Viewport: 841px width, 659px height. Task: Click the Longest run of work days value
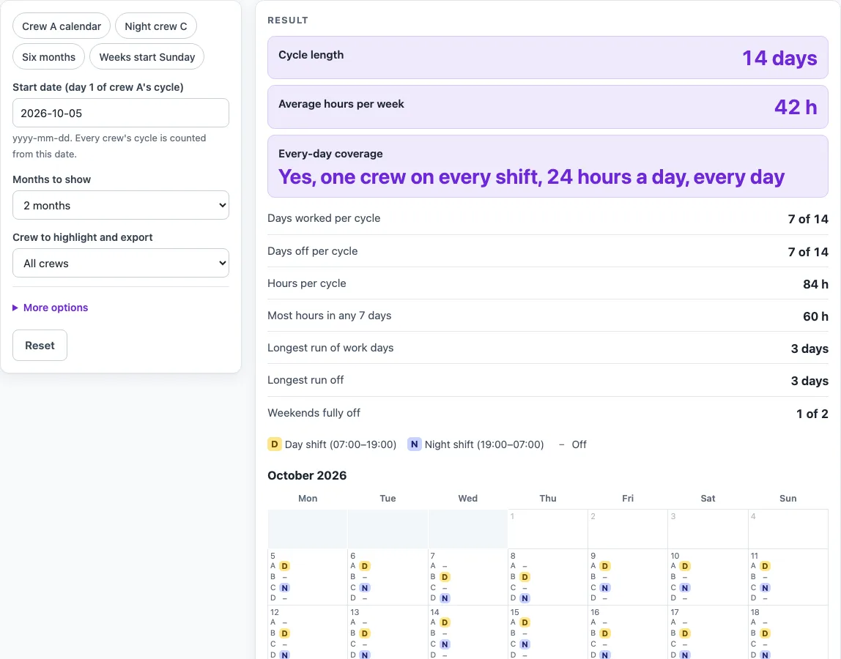[x=809, y=349]
